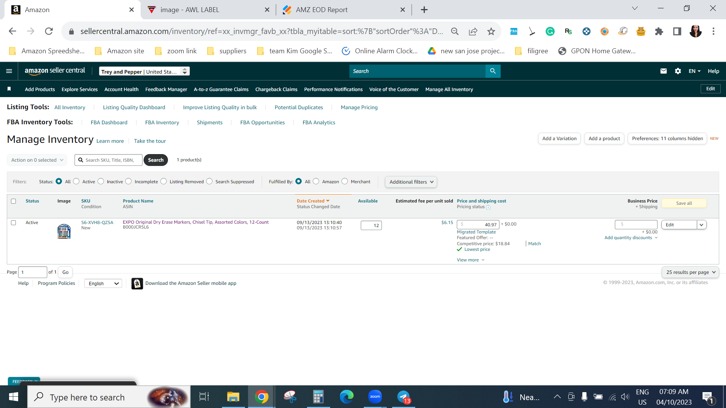Image resolution: width=726 pixels, height=408 pixels.
Task: Click the Save all button
Action: click(x=684, y=203)
